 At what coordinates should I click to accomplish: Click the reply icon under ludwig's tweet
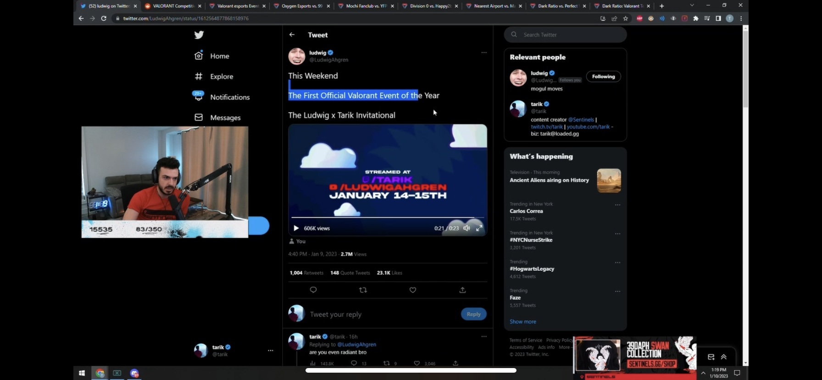(313, 290)
